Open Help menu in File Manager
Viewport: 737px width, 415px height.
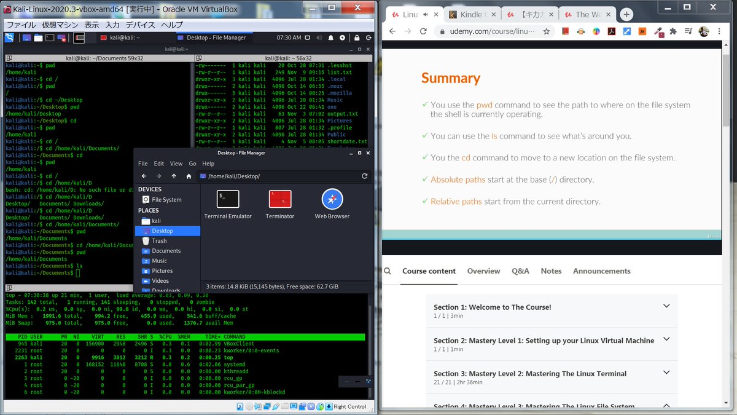pos(208,164)
